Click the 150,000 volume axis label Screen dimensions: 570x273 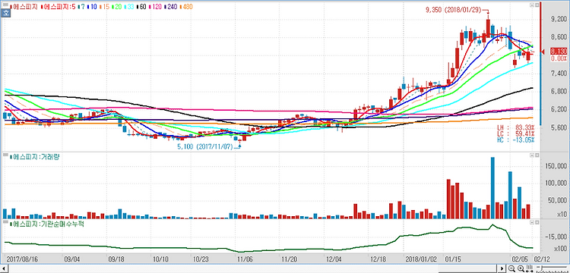point(557,166)
